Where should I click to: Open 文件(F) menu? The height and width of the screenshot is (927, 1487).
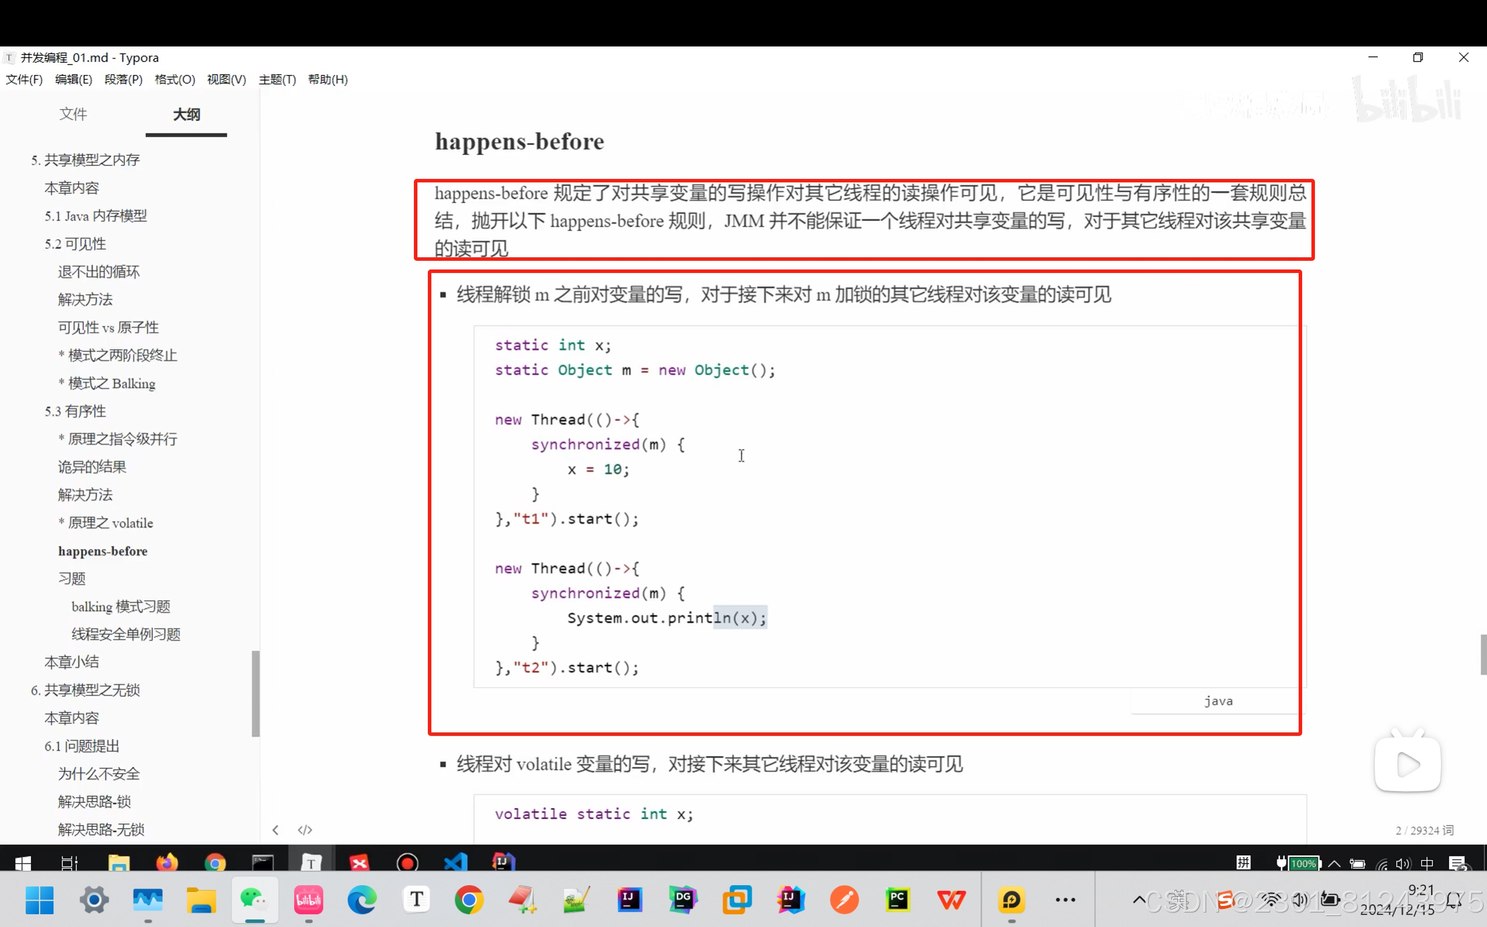coord(24,79)
